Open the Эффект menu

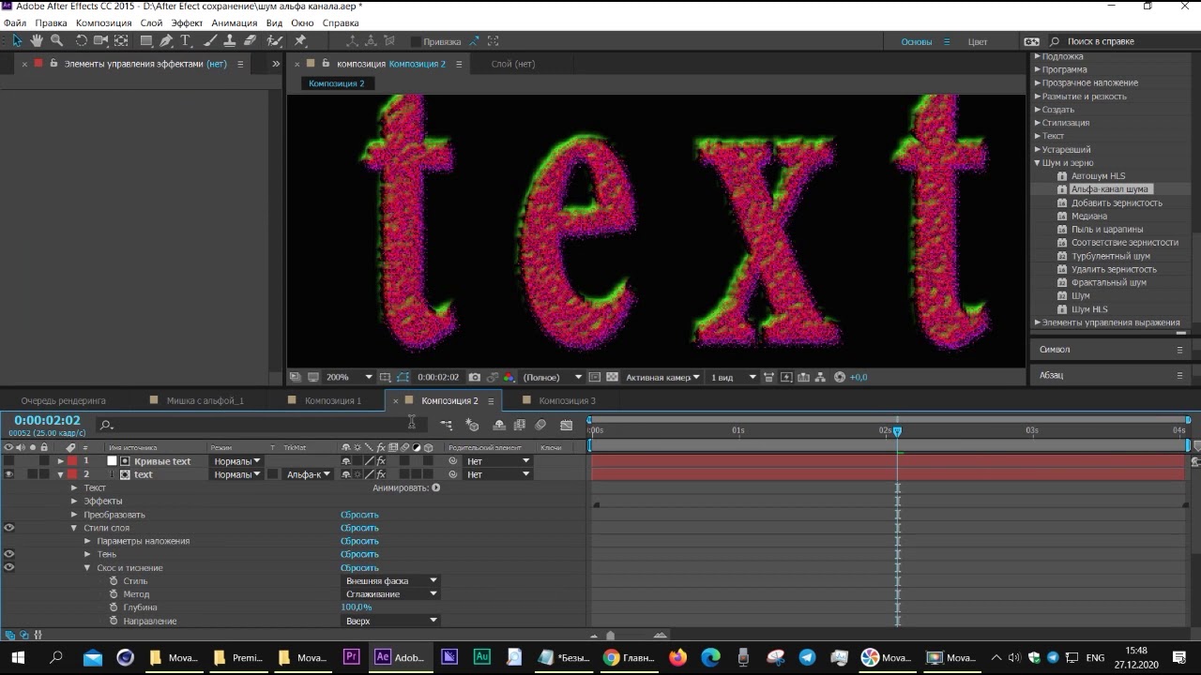(x=187, y=22)
